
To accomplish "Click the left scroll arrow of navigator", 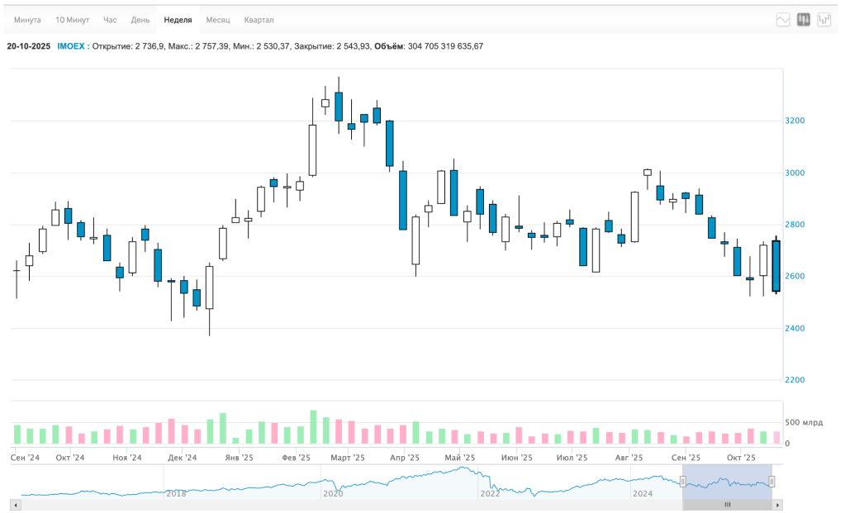I will pyautogui.click(x=16, y=505).
